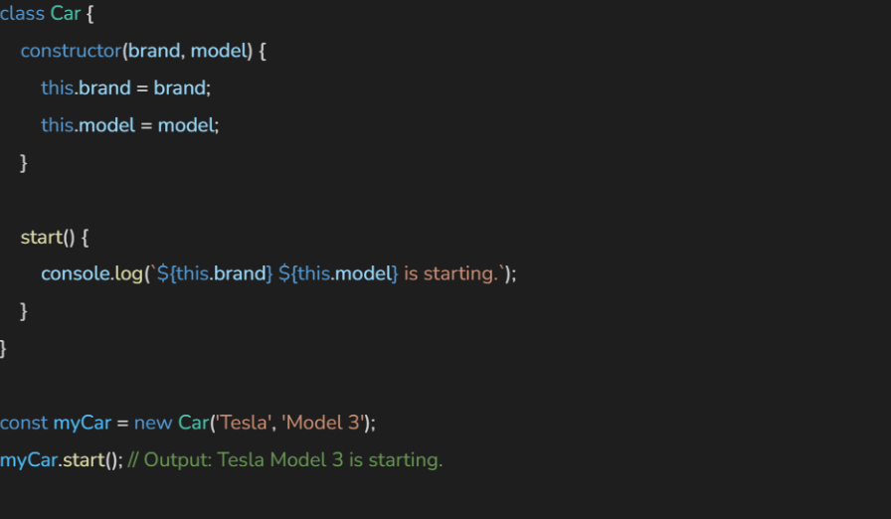Viewport: 891px width, 519px height.
Task: Click the "log" method after console
Action: (x=127, y=273)
